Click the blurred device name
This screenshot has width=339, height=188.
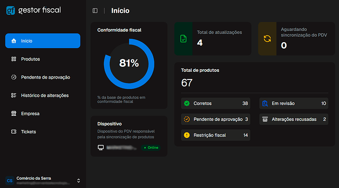121,148
